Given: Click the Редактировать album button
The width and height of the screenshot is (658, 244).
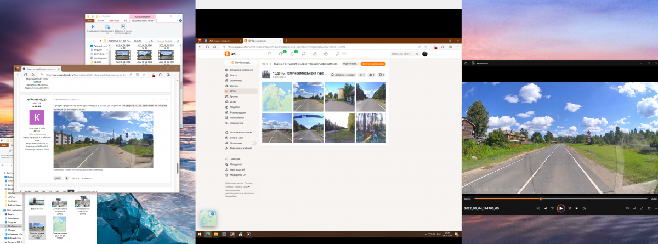Looking at the screenshot, I should coord(350,64).
